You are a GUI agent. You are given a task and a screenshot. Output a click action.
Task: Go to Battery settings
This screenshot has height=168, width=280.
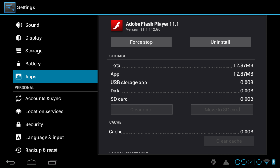tap(55, 64)
